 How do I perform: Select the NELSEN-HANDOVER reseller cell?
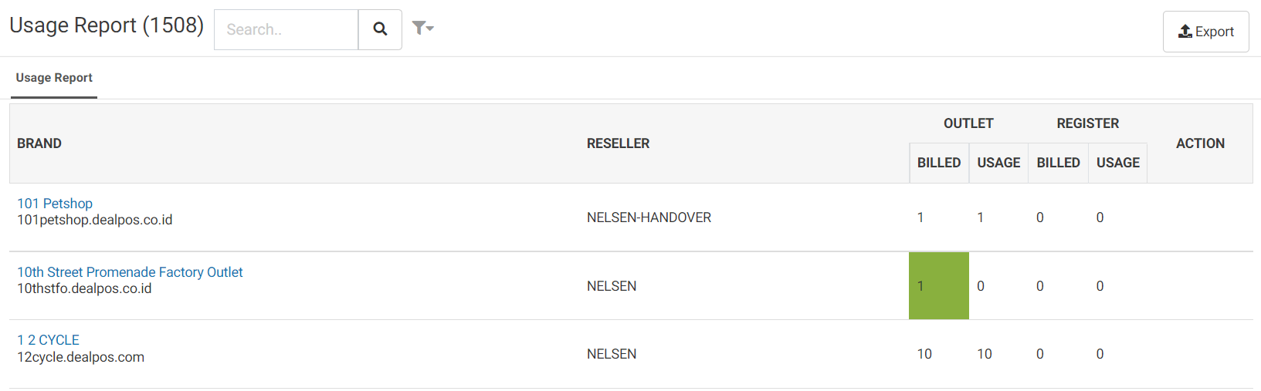click(x=649, y=217)
